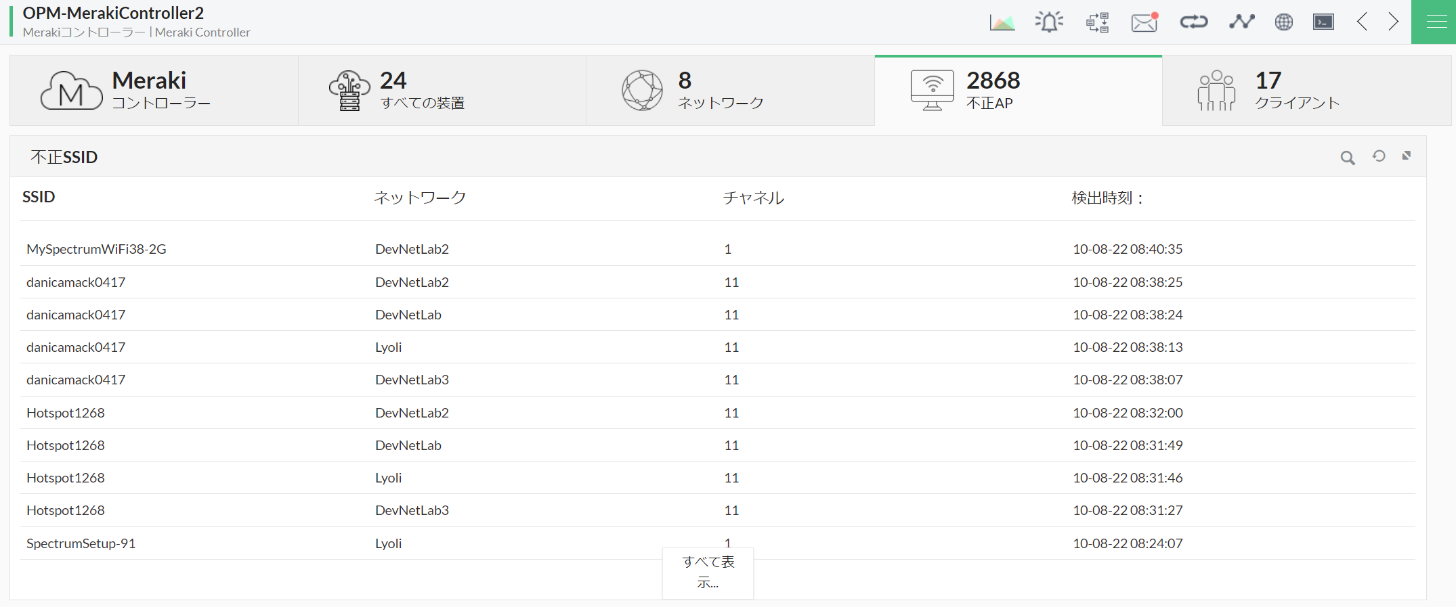
Task: Switch to the ネットワーク tab
Action: (x=730, y=90)
